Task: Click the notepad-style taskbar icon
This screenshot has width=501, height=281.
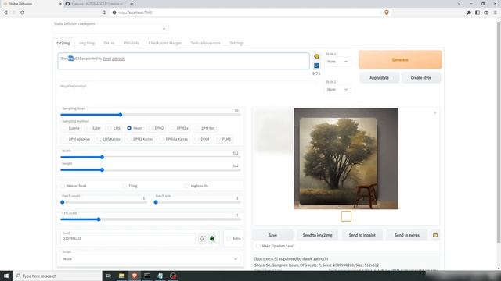Action: [x=160, y=276]
